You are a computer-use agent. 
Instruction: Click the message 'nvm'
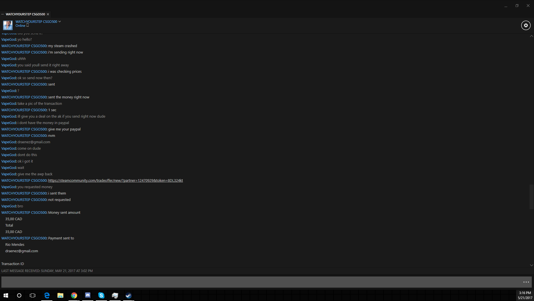coord(52,136)
